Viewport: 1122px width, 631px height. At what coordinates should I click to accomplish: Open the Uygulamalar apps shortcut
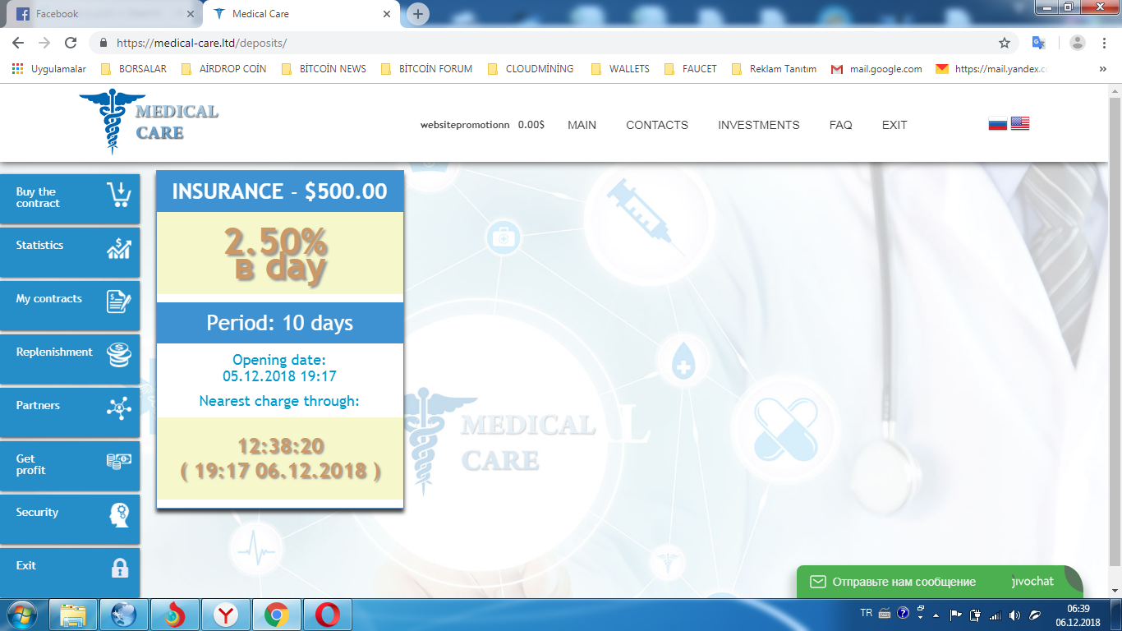48,69
